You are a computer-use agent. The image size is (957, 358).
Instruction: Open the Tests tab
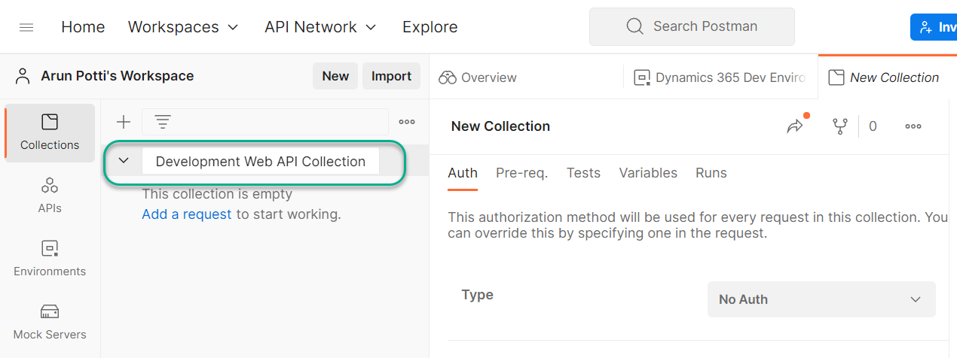coord(583,173)
